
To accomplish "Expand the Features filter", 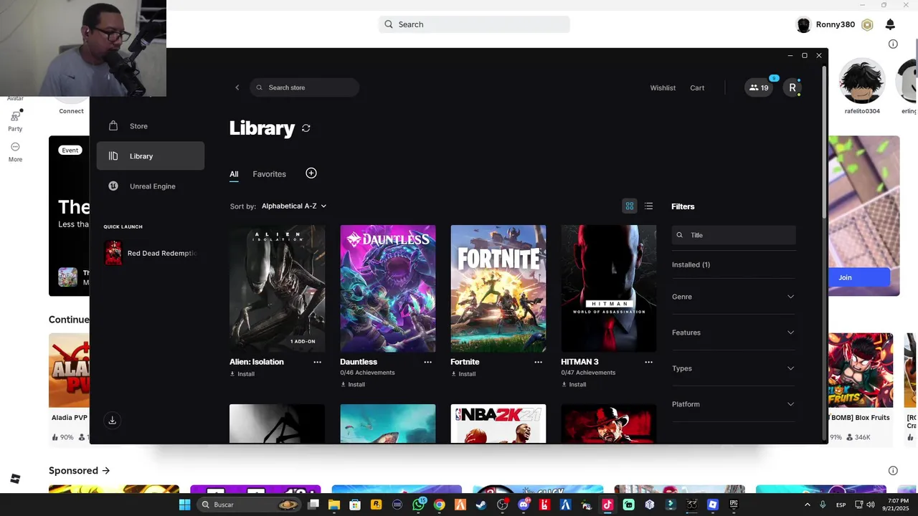I will point(733,333).
